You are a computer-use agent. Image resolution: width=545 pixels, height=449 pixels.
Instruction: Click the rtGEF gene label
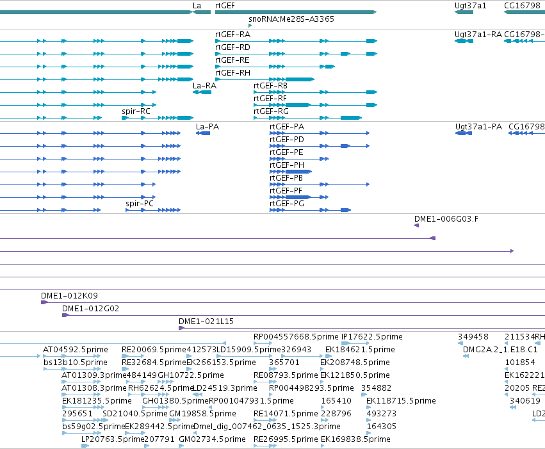[x=225, y=6]
